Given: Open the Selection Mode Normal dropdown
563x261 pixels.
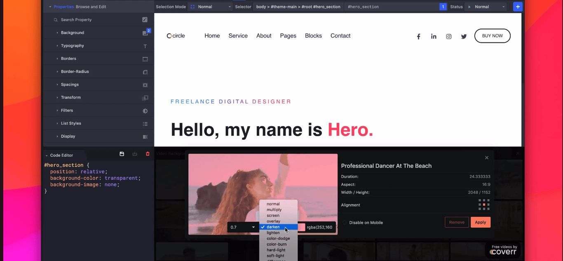Looking at the screenshot, I should 211,7.
